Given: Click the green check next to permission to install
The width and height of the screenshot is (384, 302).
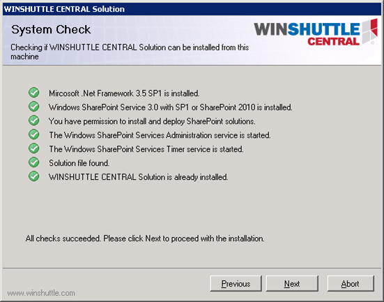Looking at the screenshot, I should coord(33,121).
